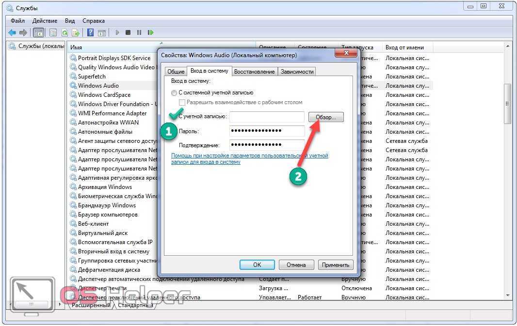Click the Отмена button
This screenshot has height=326, width=517.
[x=296, y=265]
